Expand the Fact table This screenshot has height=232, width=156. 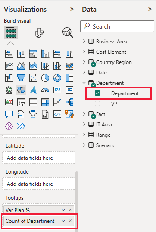(x=84, y=114)
